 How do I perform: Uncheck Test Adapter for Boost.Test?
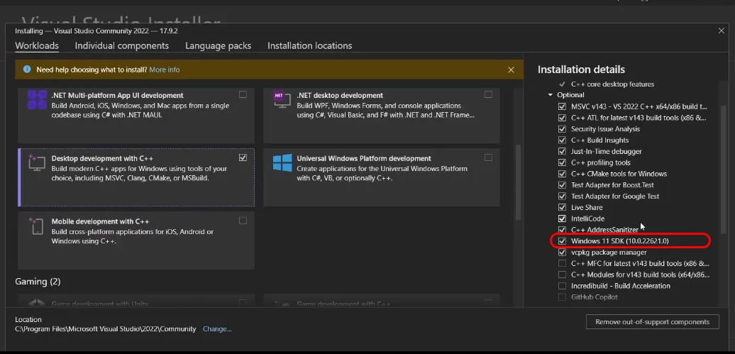coord(562,185)
